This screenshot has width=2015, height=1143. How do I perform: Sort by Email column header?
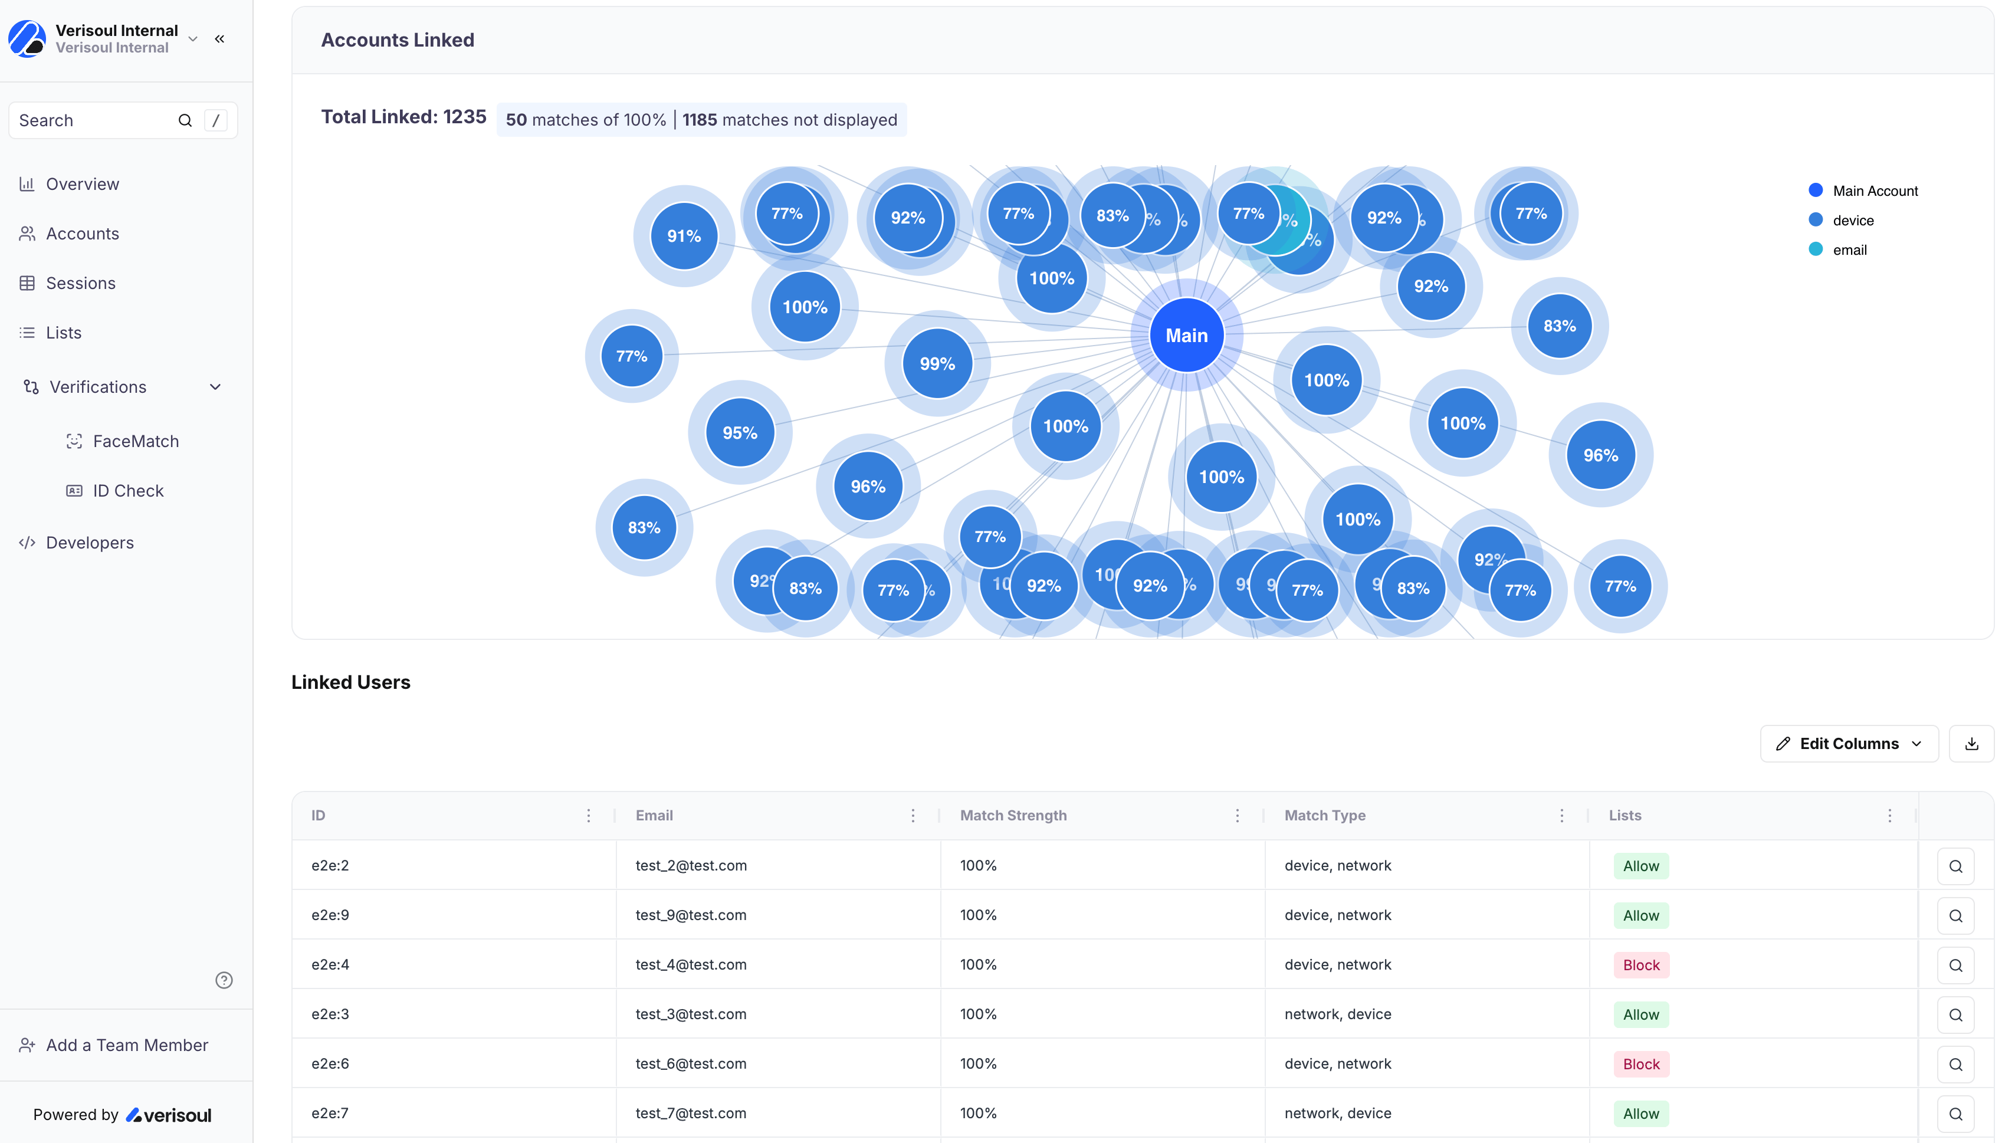coord(654,816)
